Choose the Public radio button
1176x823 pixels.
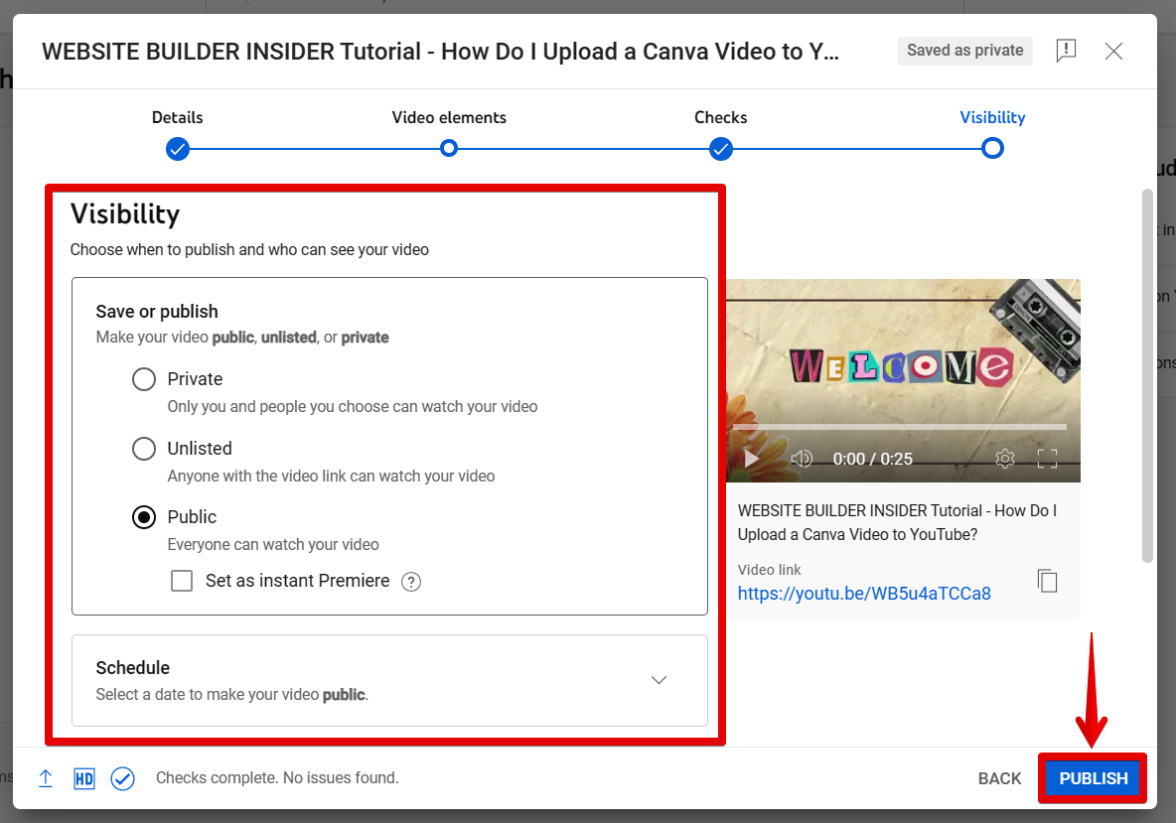pos(144,517)
